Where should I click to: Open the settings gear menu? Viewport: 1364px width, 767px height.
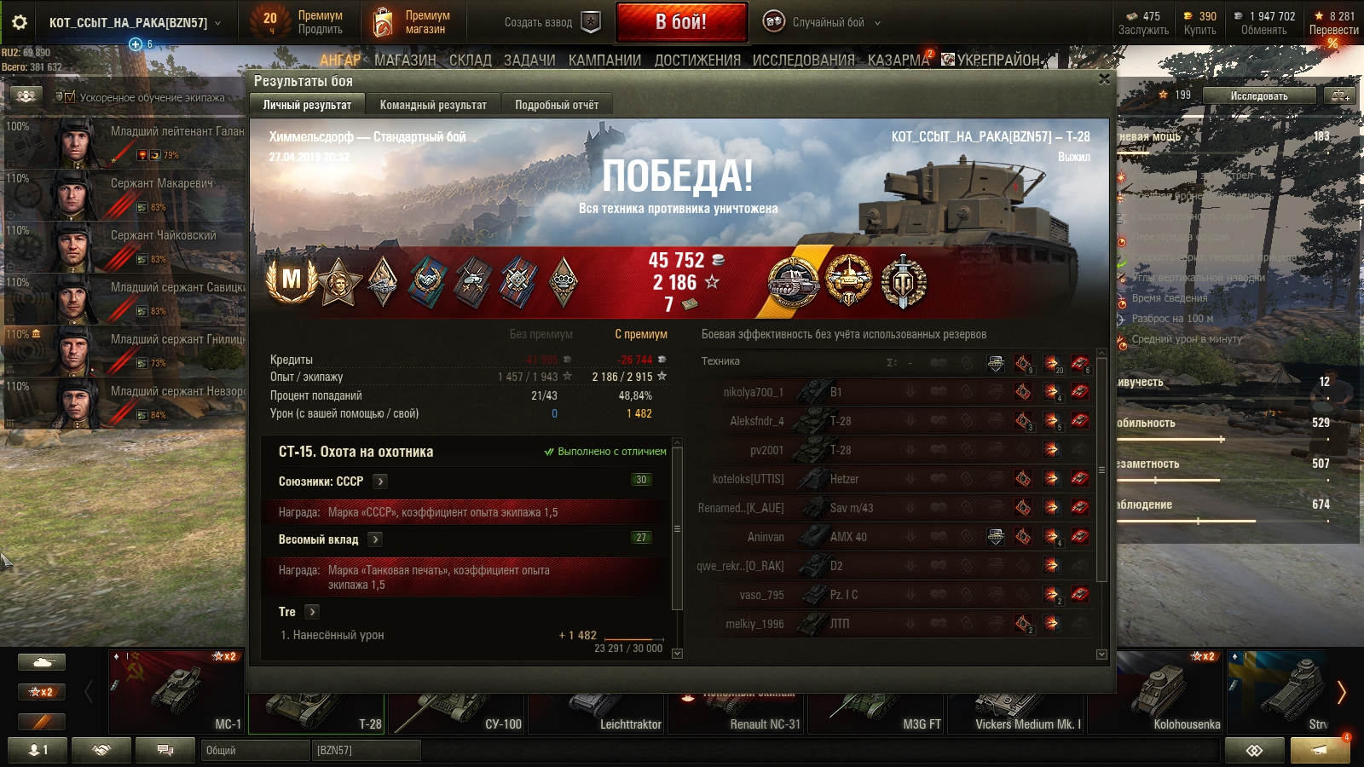coord(20,22)
